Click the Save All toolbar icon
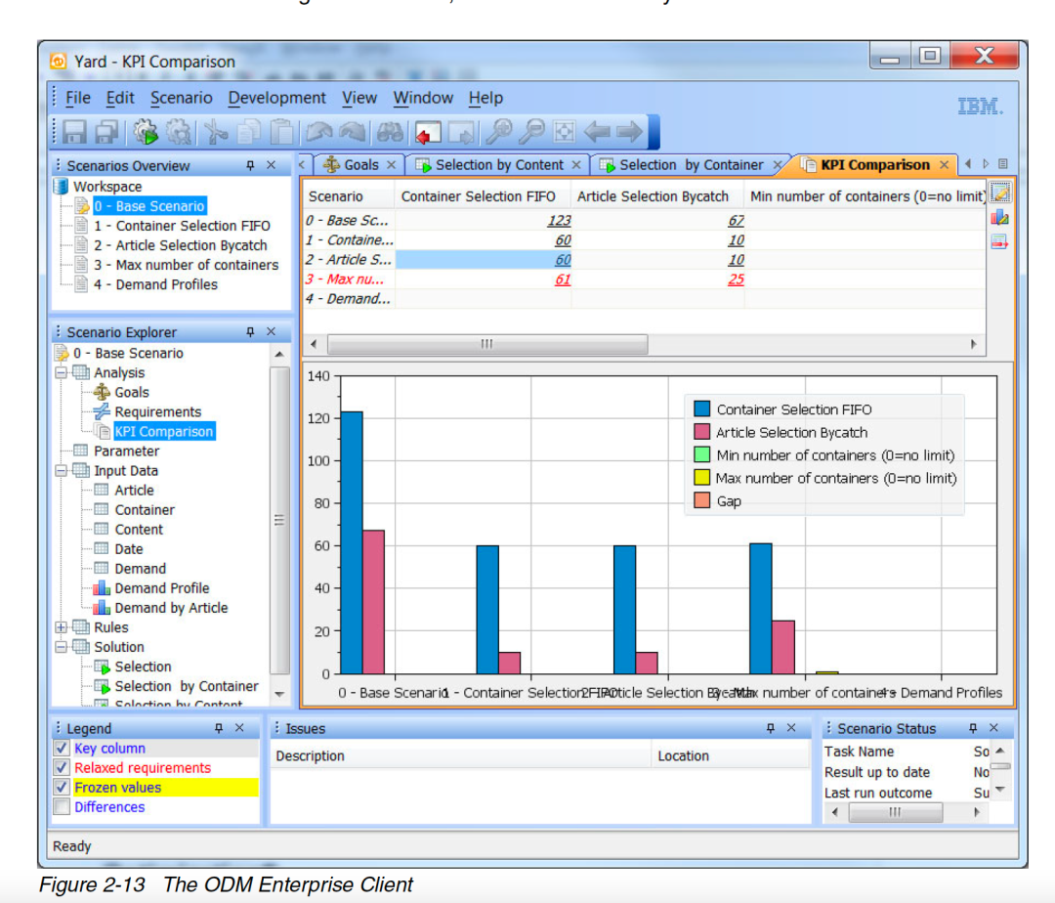This screenshot has width=1055, height=903. click(107, 132)
